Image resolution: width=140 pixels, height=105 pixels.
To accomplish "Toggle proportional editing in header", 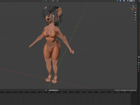I will 57,1.
